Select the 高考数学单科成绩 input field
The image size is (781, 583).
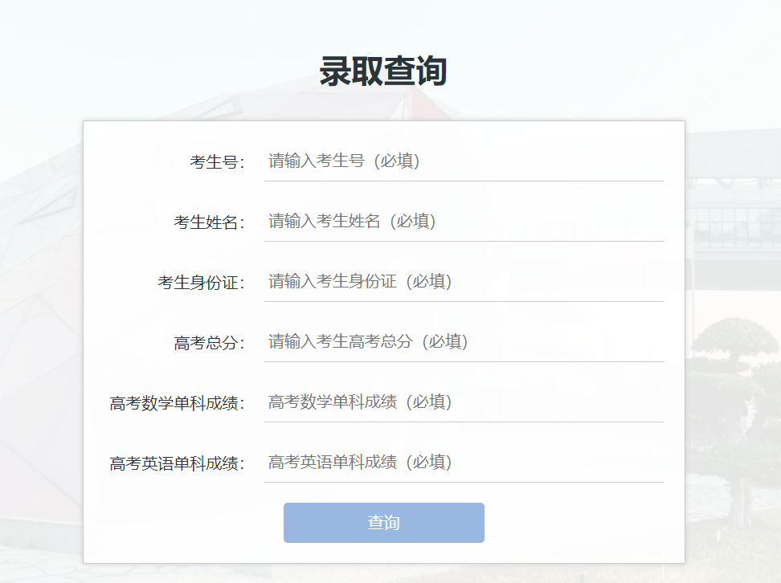tap(464, 402)
